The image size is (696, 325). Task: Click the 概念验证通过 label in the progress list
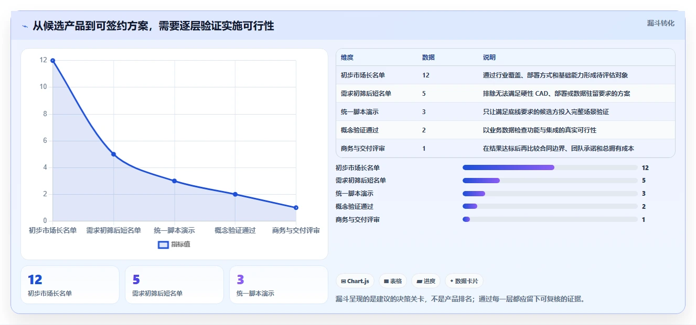tap(355, 207)
